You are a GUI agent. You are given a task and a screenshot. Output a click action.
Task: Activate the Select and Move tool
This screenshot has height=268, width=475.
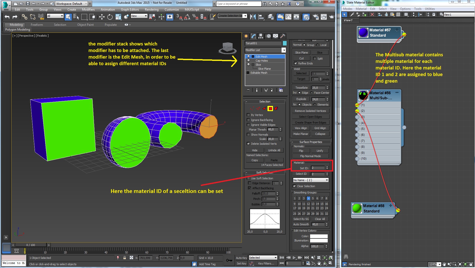(x=102, y=17)
